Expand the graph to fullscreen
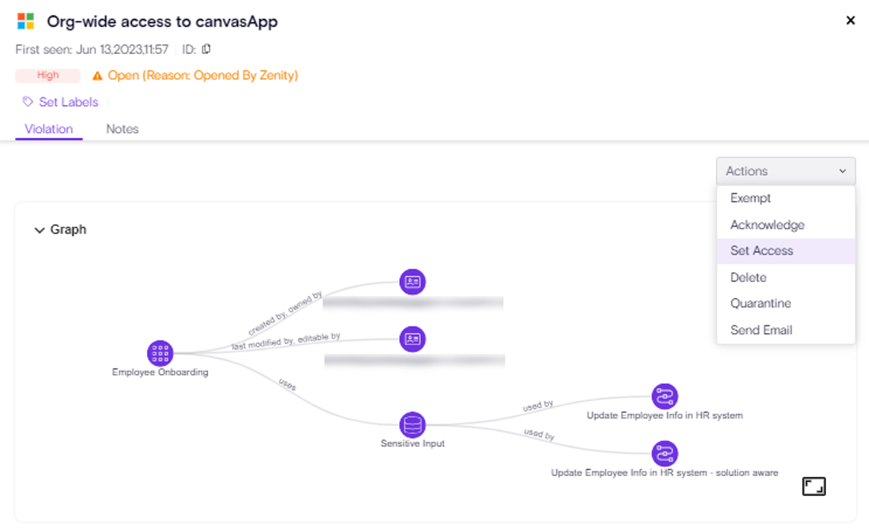The width and height of the screenshot is (869, 532). pyautogui.click(x=814, y=486)
